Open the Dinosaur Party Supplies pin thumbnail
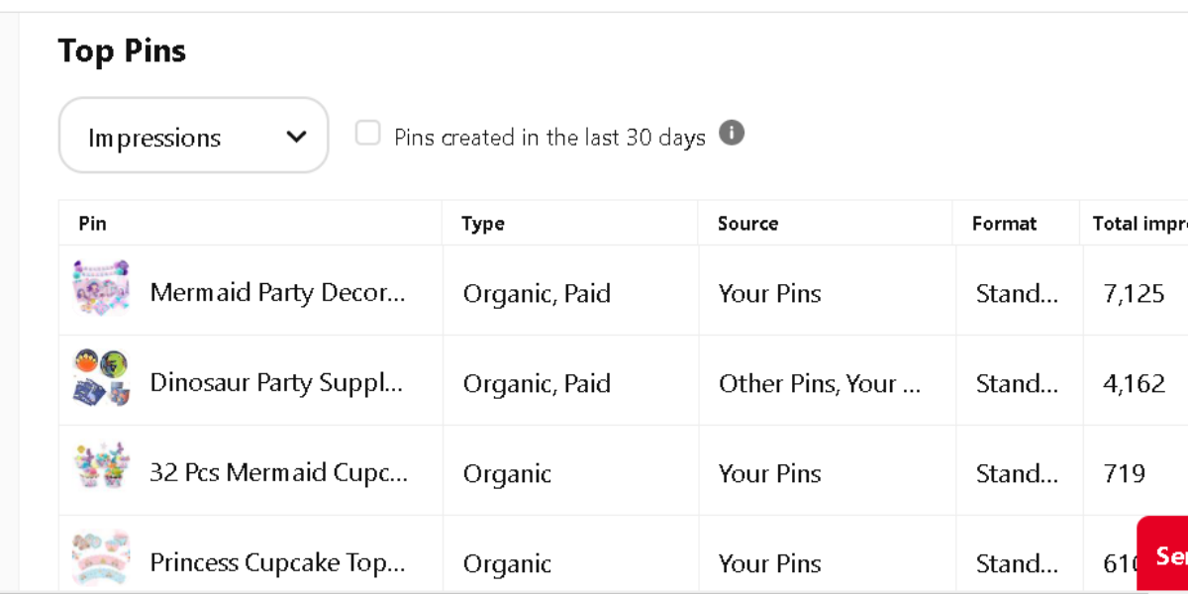Image resolution: width=1188 pixels, height=594 pixels. tap(101, 379)
